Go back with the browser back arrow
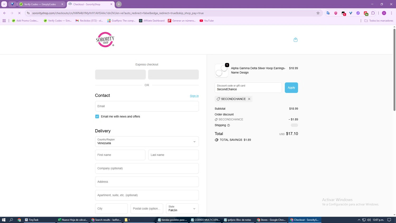Image resolution: width=396 pixels, height=223 pixels. point(4,13)
